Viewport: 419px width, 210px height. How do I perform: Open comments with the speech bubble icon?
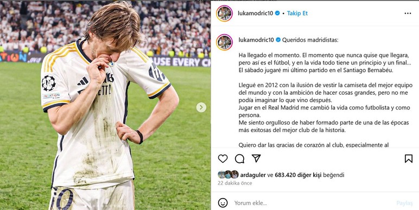point(239,159)
